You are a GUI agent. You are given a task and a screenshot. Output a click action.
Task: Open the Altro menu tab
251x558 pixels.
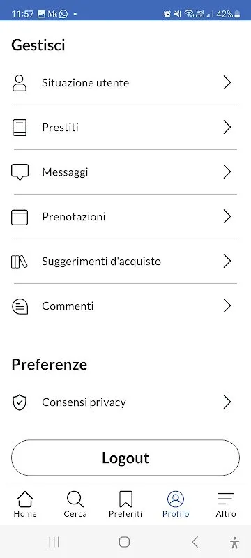[226, 504]
